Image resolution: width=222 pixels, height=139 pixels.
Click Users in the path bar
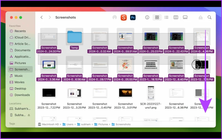coord(68,124)
